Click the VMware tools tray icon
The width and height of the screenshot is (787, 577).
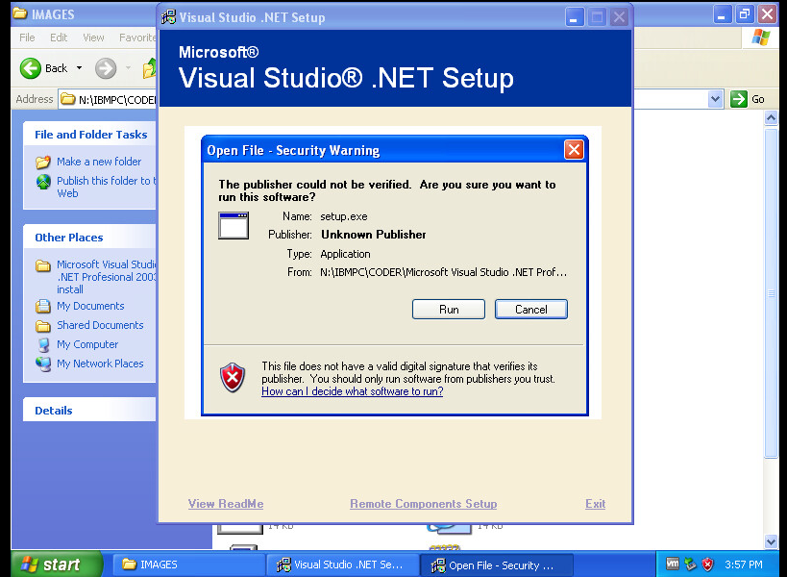(x=673, y=564)
